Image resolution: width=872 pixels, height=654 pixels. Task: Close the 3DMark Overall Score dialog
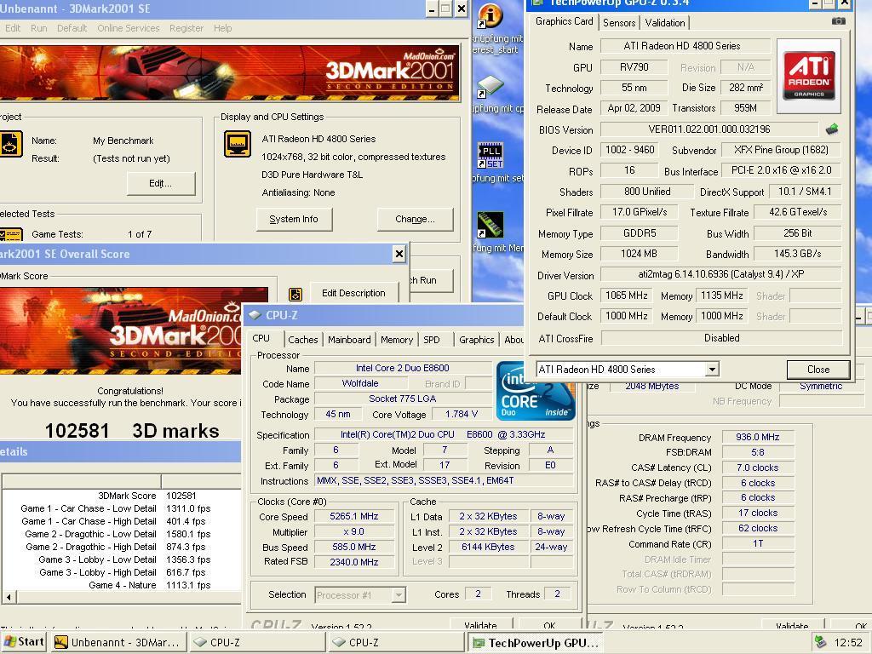tap(399, 254)
